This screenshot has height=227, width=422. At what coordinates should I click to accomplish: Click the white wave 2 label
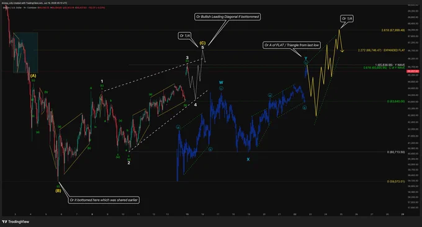(x=128, y=162)
